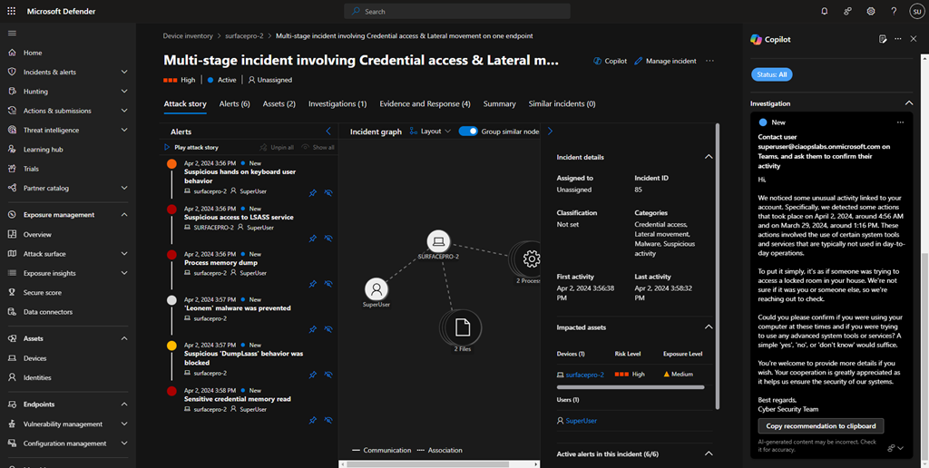Click Copy recommendation to clipboard button

[820, 425]
